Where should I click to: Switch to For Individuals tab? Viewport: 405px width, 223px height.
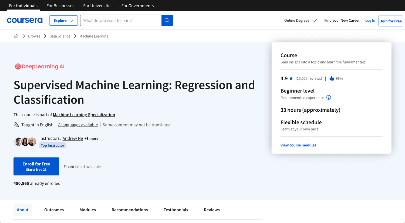[23, 6]
